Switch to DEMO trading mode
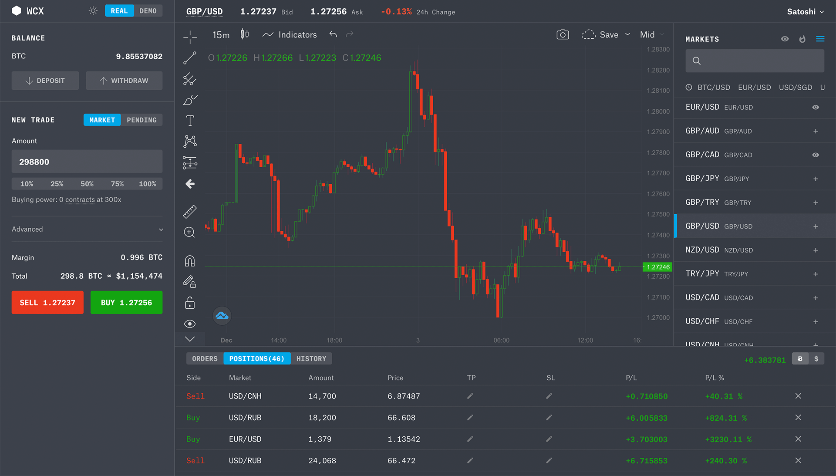 (x=147, y=10)
